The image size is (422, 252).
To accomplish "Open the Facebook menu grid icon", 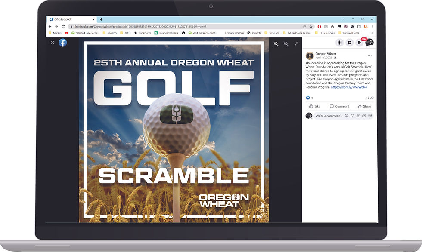I will (x=340, y=43).
